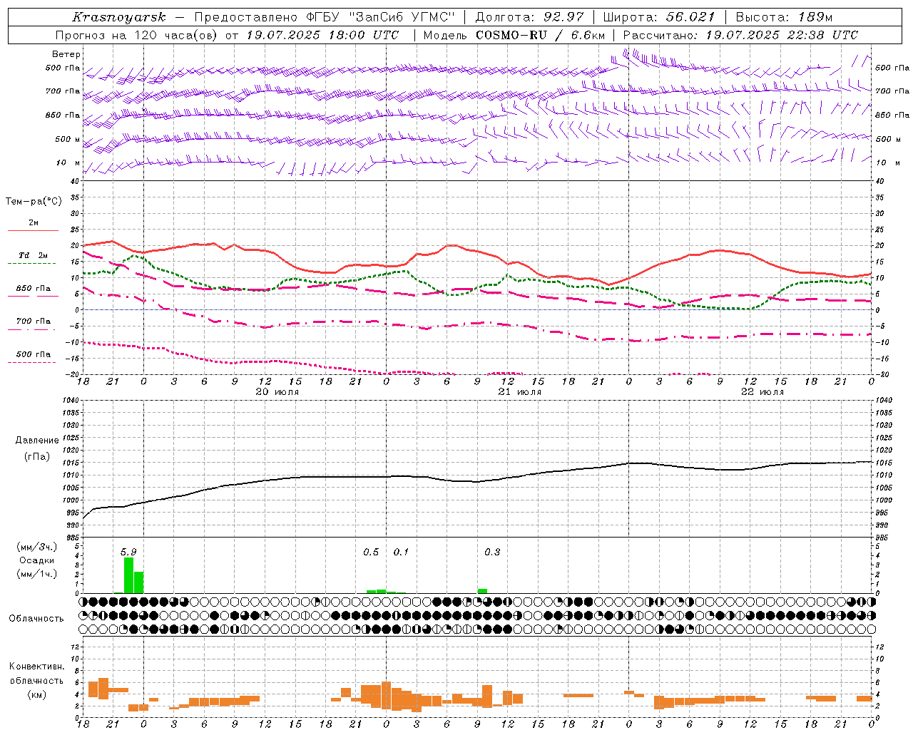Click the 5.9 precipitation value
Screen dimensions: 913x730
click(128, 552)
